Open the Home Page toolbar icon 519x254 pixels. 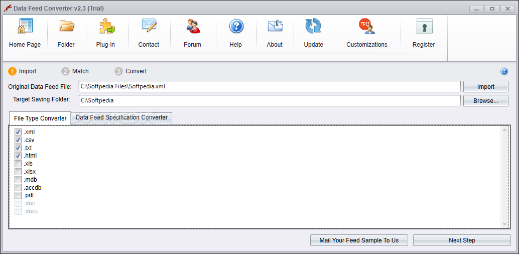point(25,27)
